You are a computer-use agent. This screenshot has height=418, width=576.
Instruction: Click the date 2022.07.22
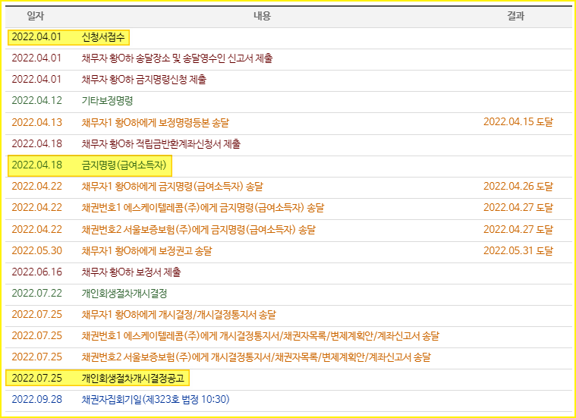[x=36, y=294]
